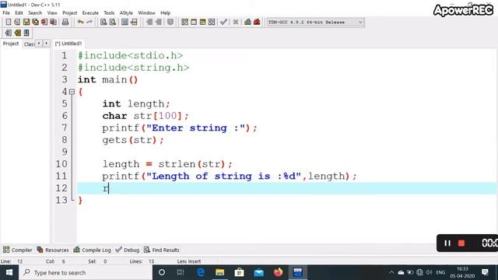
Task: Click the Compile toolbar icon
Action: [x=184, y=22]
